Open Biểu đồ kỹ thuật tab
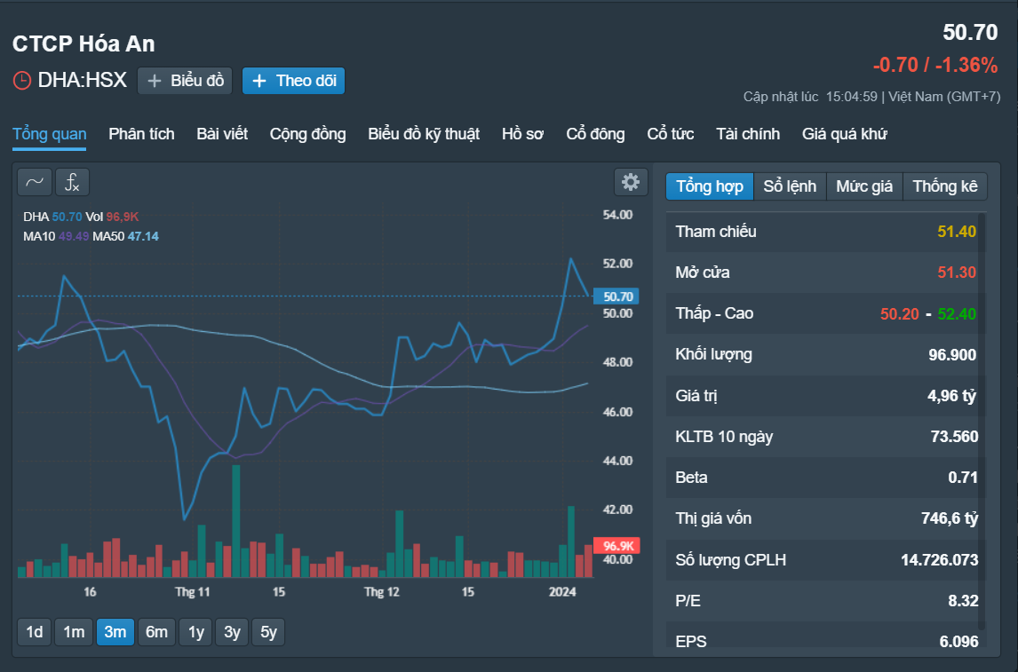 (424, 134)
